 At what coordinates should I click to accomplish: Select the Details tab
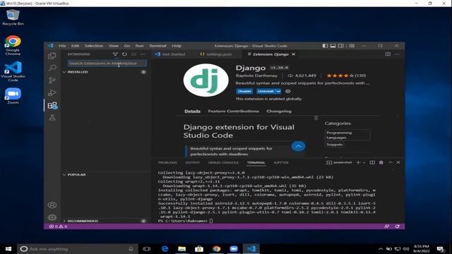point(192,111)
